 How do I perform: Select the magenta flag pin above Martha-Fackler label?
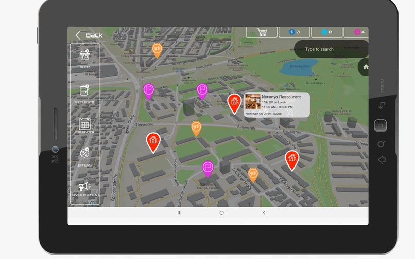[208, 169]
